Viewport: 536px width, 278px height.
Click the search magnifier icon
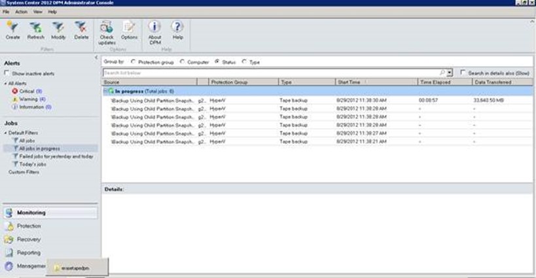point(442,73)
